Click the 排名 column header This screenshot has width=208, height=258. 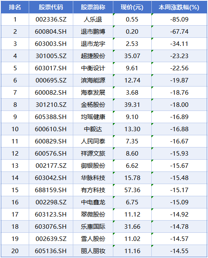coord(15,7)
